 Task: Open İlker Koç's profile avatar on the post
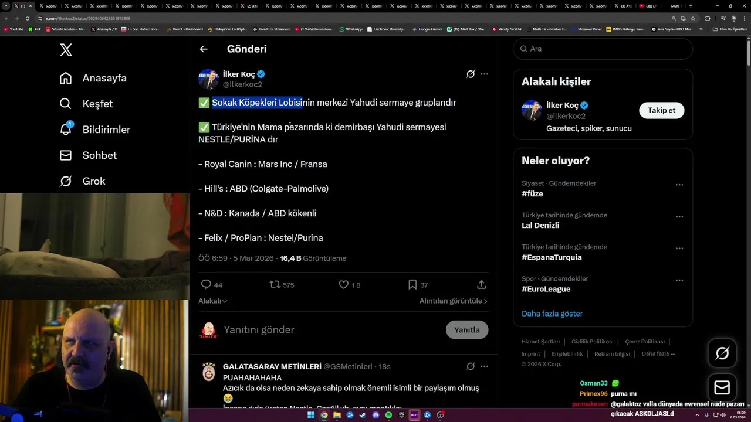[x=208, y=79]
